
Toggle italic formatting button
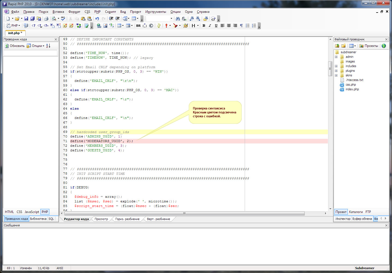pyautogui.click(x=210, y=26)
